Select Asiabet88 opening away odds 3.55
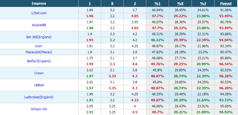 tap(135, 22)
